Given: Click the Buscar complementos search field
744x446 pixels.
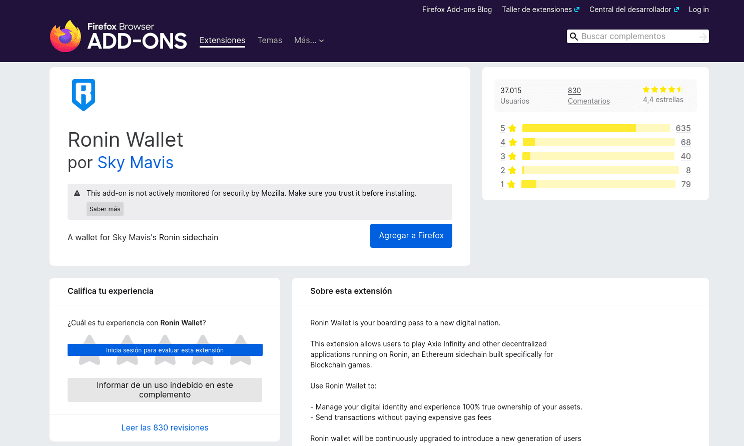Looking at the screenshot, I should [x=637, y=37].
